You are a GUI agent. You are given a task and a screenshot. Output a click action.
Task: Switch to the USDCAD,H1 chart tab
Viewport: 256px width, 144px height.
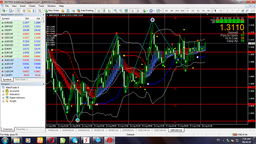pos(160,130)
